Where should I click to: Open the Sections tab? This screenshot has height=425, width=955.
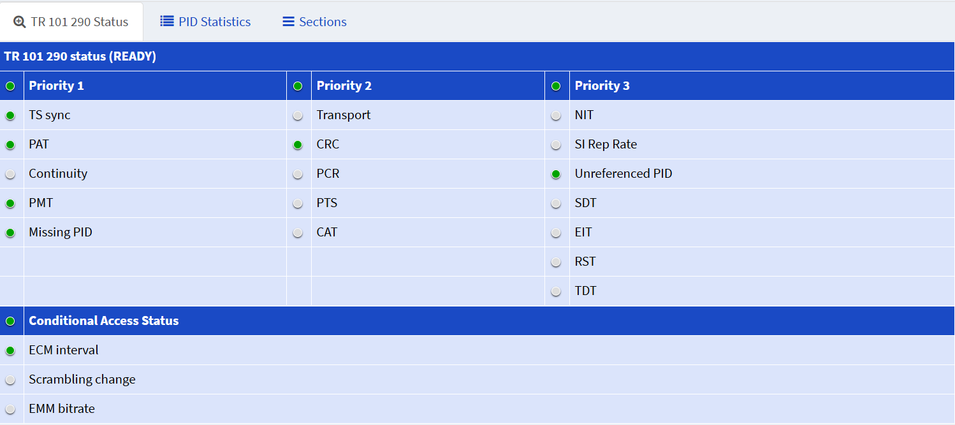coord(315,22)
